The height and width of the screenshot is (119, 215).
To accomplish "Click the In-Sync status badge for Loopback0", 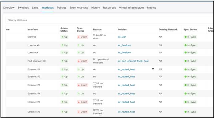I will [190, 45].
